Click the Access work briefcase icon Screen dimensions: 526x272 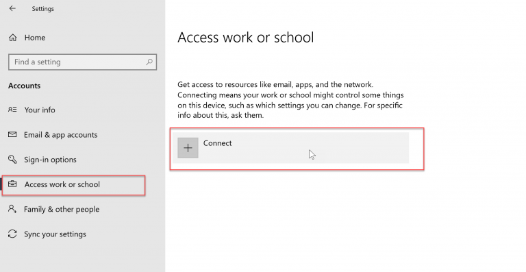(x=12, y=184)
